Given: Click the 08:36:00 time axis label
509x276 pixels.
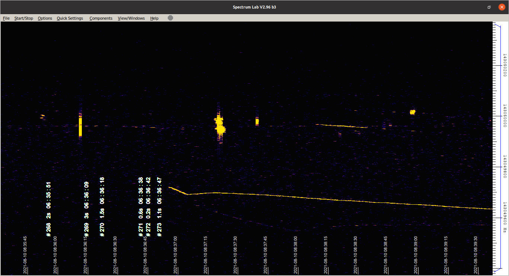Looking at the screenshot, I should [x=55, y=255].
